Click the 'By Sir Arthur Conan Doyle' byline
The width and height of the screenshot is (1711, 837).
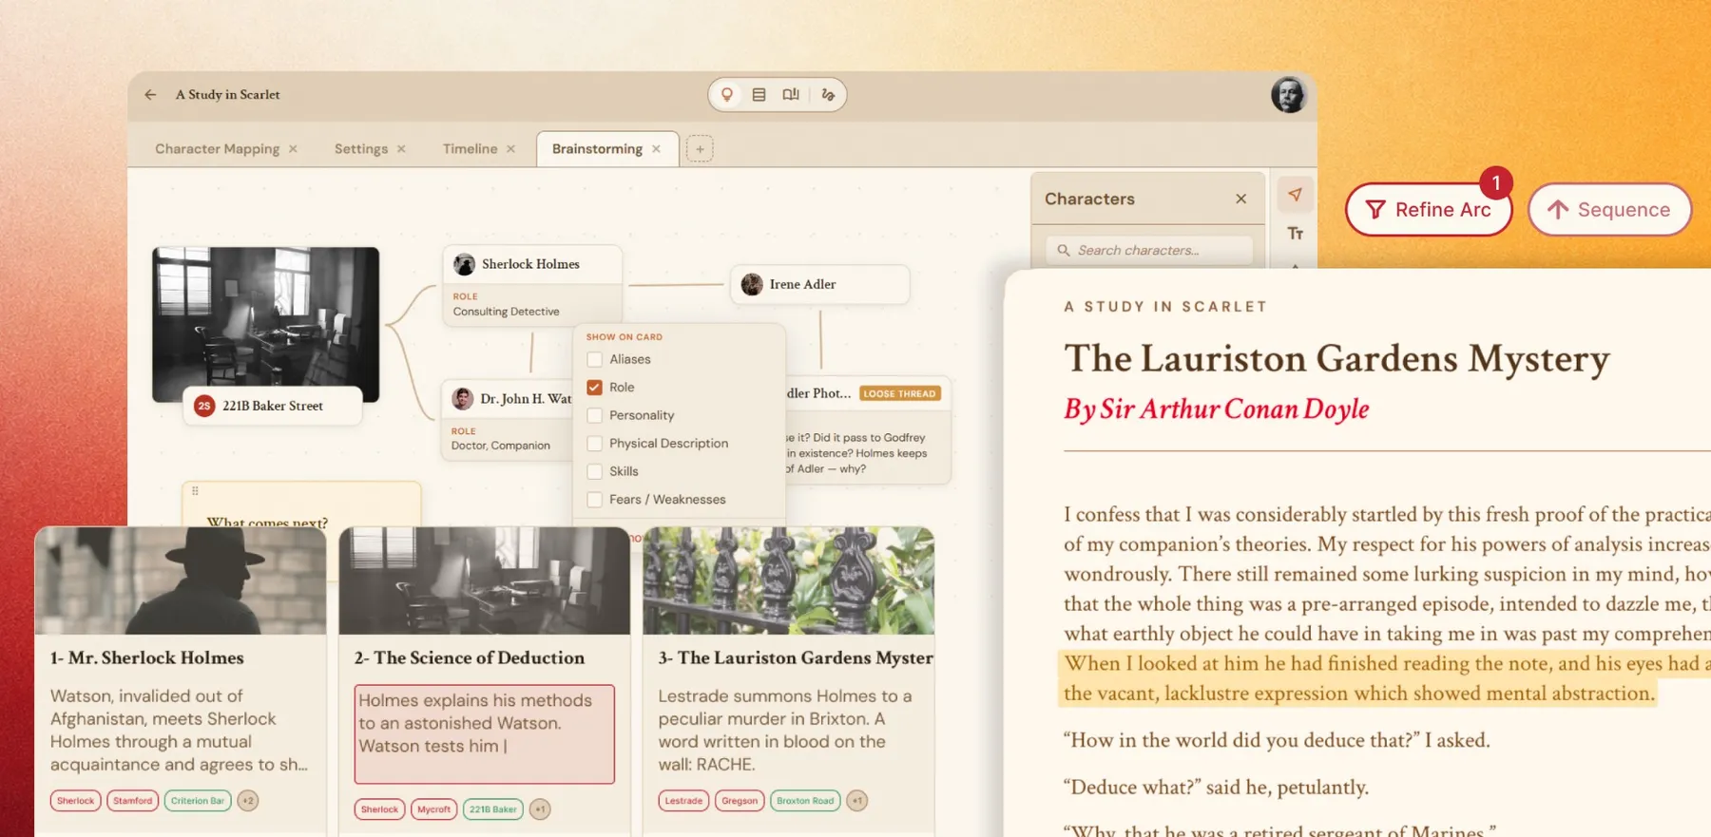click(1217, 409)
